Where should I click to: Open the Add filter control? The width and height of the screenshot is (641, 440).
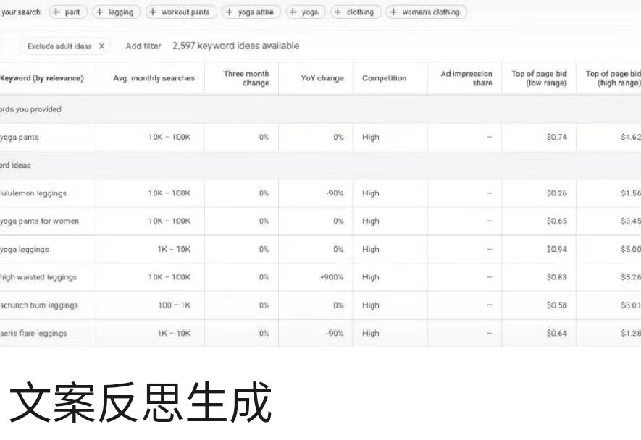tap(142, 46)
